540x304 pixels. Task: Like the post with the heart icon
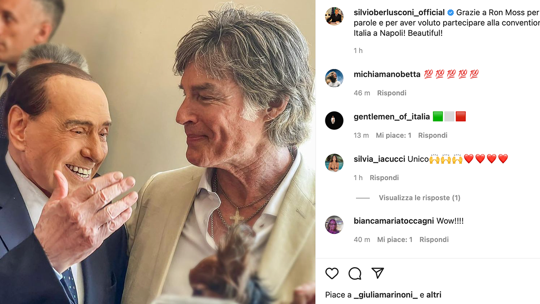tap(332, 273)
